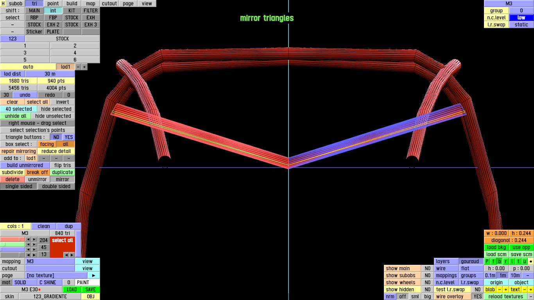
Task: Switch selected triangles to double sided
Action: pos(56,186)
